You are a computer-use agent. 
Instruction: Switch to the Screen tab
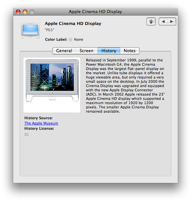87,51
